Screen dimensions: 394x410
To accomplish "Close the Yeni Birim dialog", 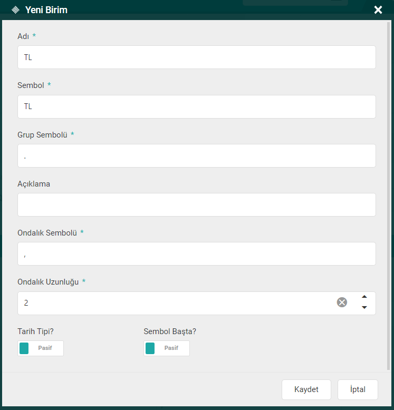I will pos(378,10).
